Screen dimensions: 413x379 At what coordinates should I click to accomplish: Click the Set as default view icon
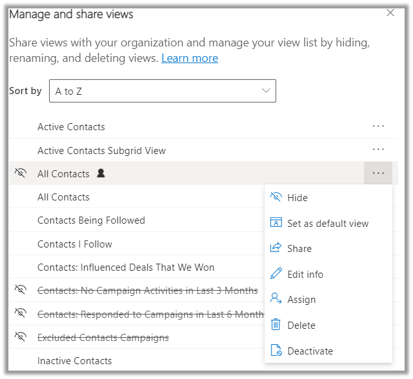(x=276, y=223)
